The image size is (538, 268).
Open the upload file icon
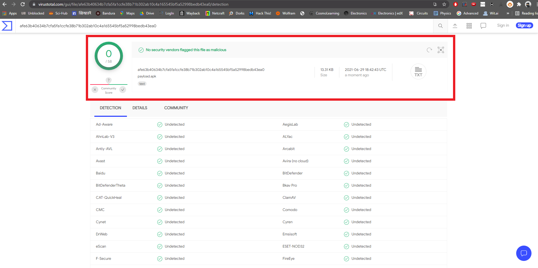point(455,26)
